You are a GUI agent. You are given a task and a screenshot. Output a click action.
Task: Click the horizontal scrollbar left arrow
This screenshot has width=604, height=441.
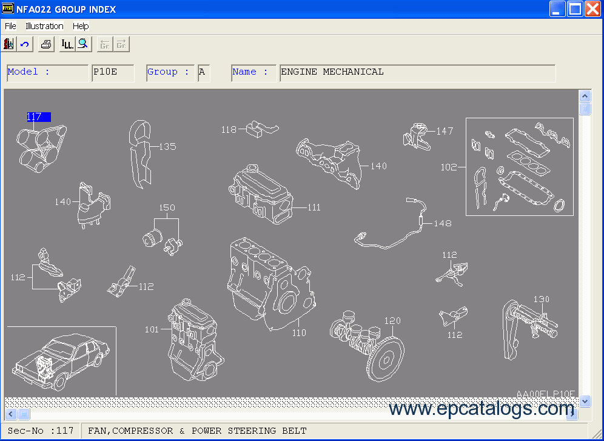click(x=10, y=414)
